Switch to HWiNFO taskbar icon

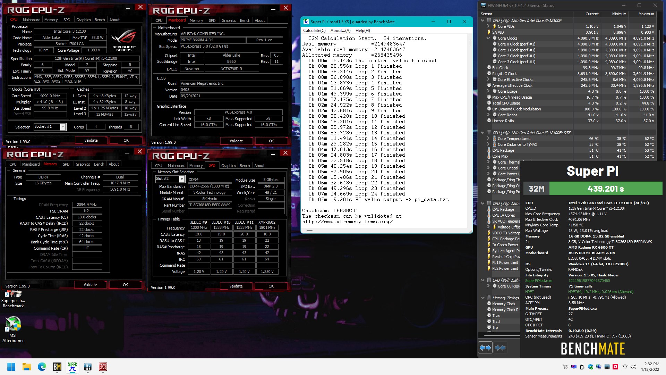(x=87, y=367)
